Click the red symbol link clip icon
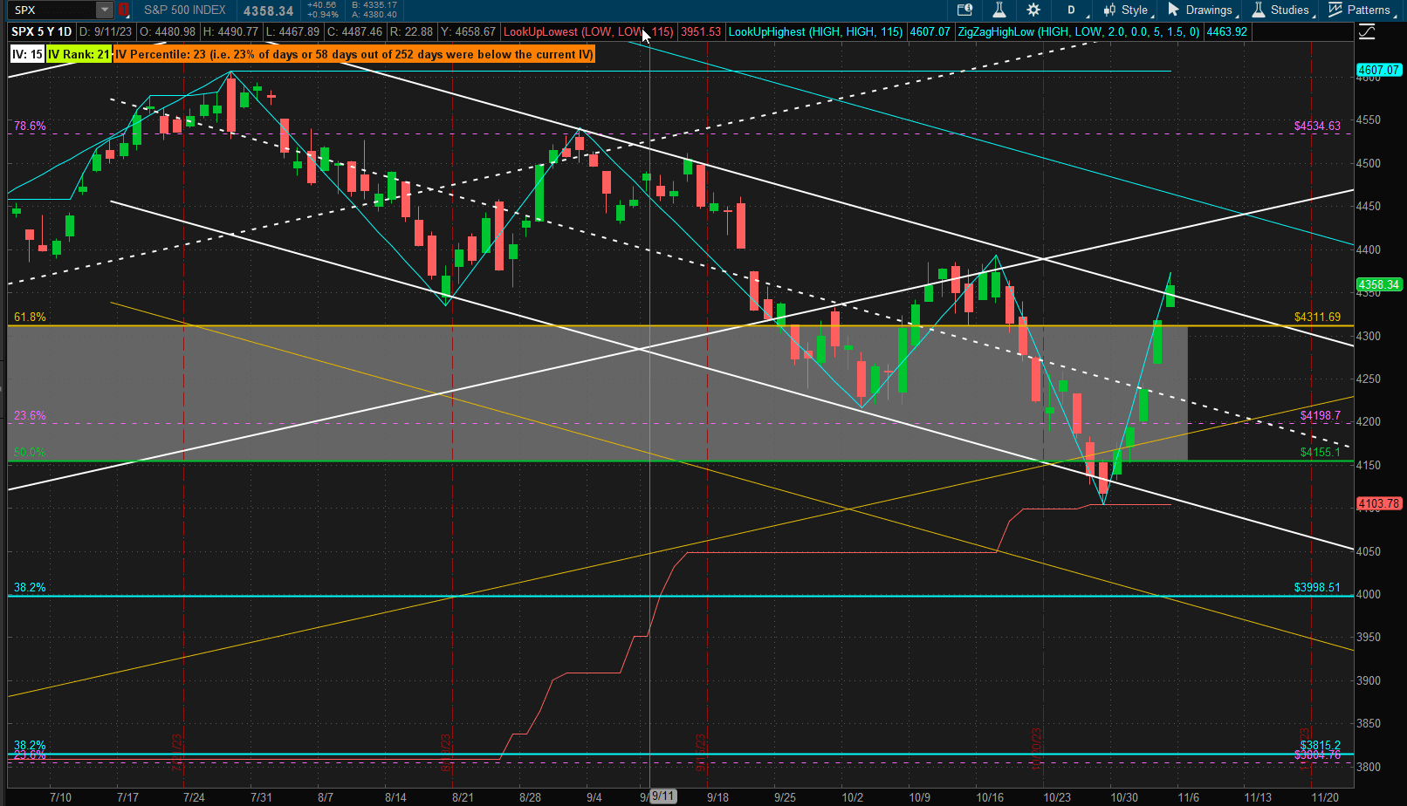Viewport: 1407px width, 806px height. [x=124, y=10]
